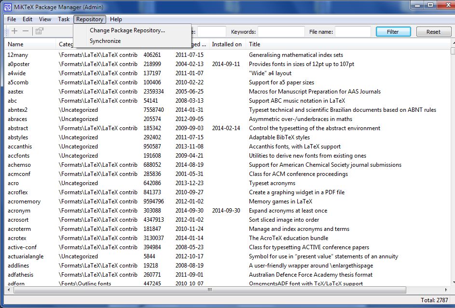Sort by the Name column header

click(30, 44)
